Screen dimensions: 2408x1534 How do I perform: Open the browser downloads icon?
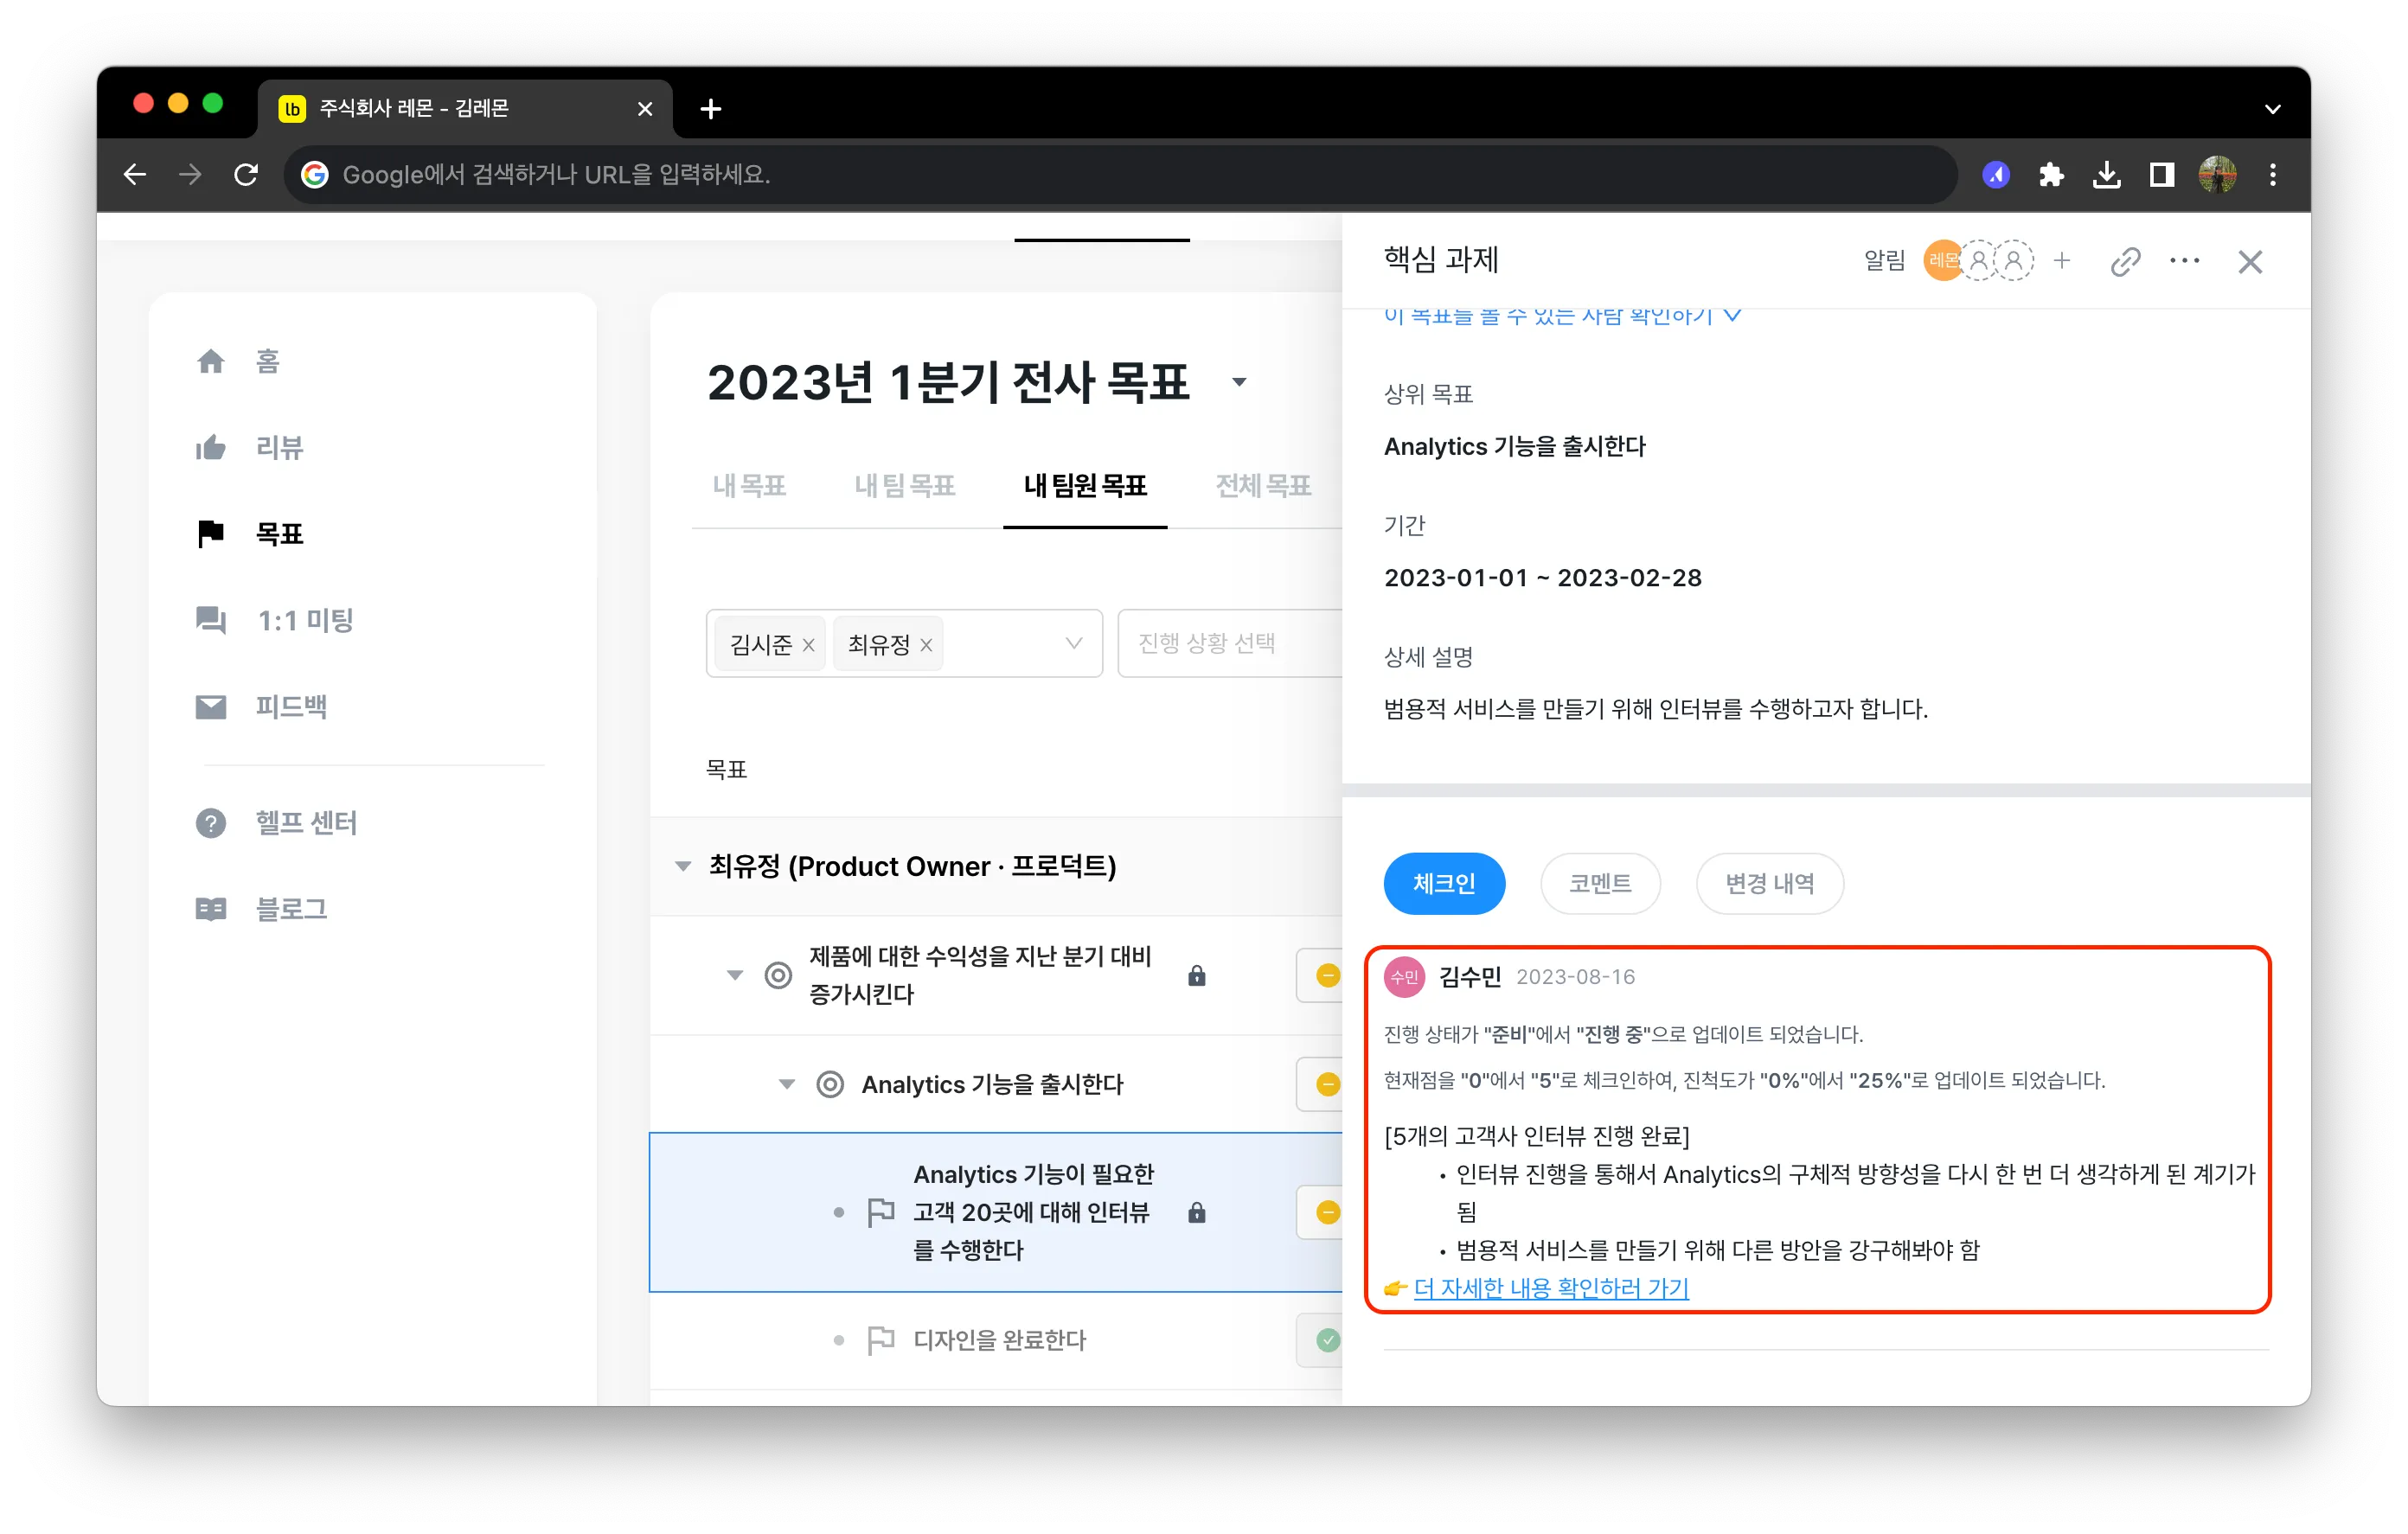(x=2106, y=175)
